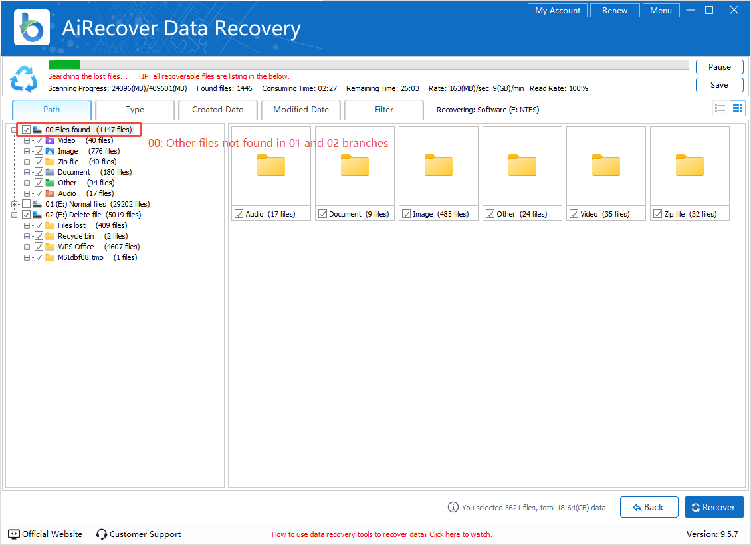Click the scanning refresh arrows icon
Image resolution: width=751 pixels, height=545 pixels.
coord(24,79)
